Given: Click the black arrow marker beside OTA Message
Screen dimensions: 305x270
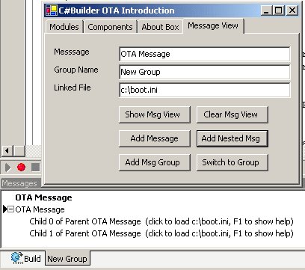Looking at the screenshot, I should pyautogui.click(x=5, y=209).
